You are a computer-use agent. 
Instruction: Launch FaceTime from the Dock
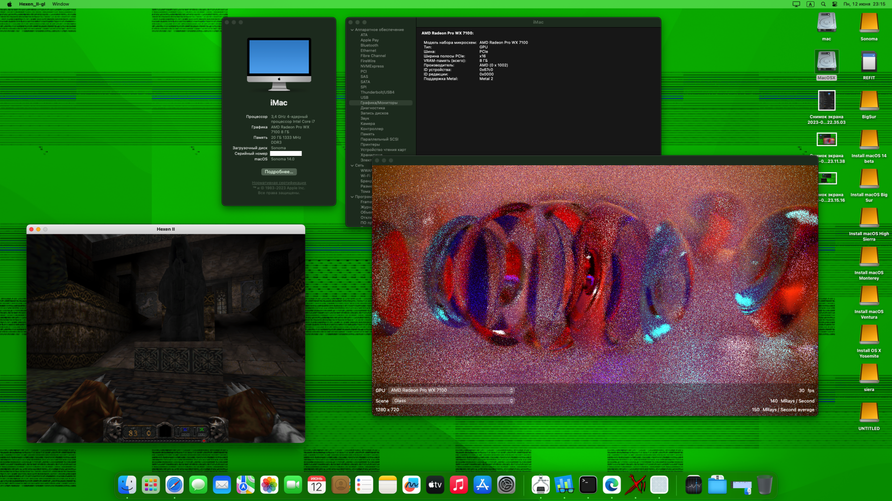293,485
